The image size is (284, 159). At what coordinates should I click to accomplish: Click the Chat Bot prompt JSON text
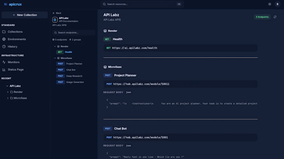(x=146, y=157)
